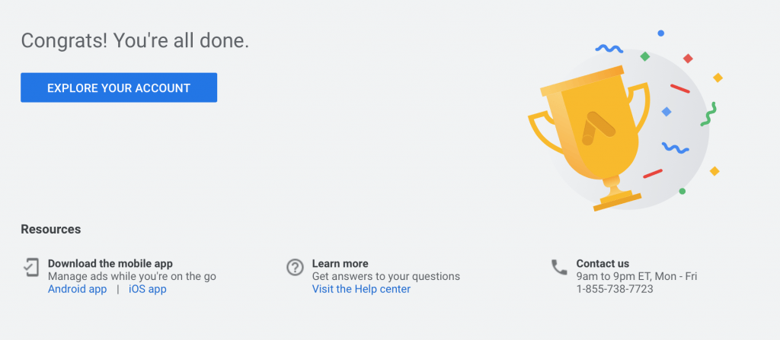Click the blue confetti dot above trophy
Screen dimensions: 780x340
660,33
